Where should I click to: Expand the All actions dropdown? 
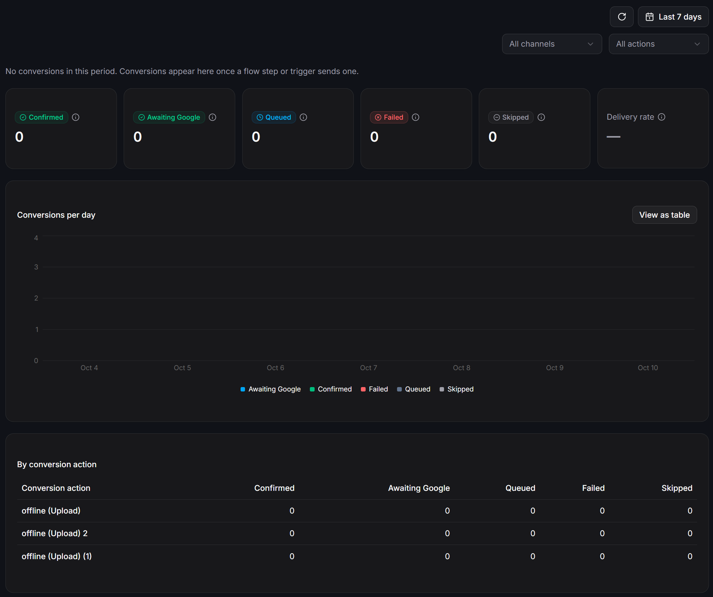click(x=658, y=44)
